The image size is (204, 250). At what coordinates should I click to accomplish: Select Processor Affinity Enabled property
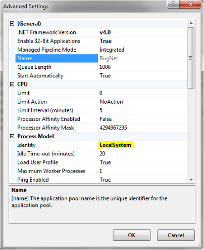click(48, 119)
